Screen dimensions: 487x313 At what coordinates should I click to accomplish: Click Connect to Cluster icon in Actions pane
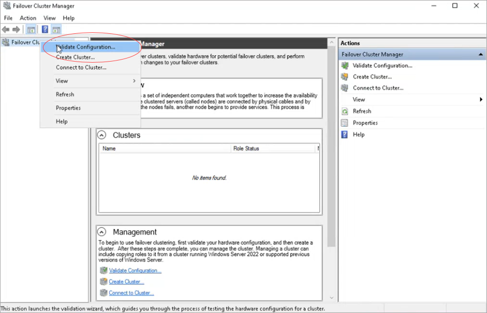point(345,88)
